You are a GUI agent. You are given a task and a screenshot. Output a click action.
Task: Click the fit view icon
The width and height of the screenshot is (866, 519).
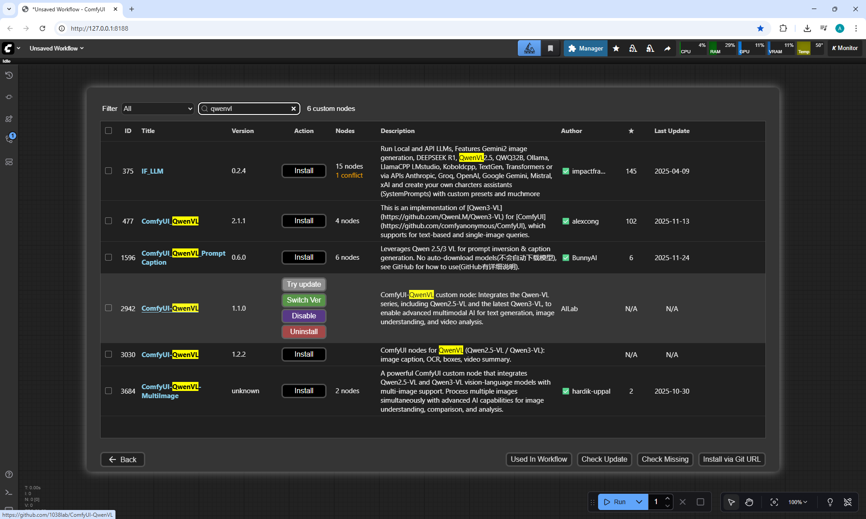[774, 502]
